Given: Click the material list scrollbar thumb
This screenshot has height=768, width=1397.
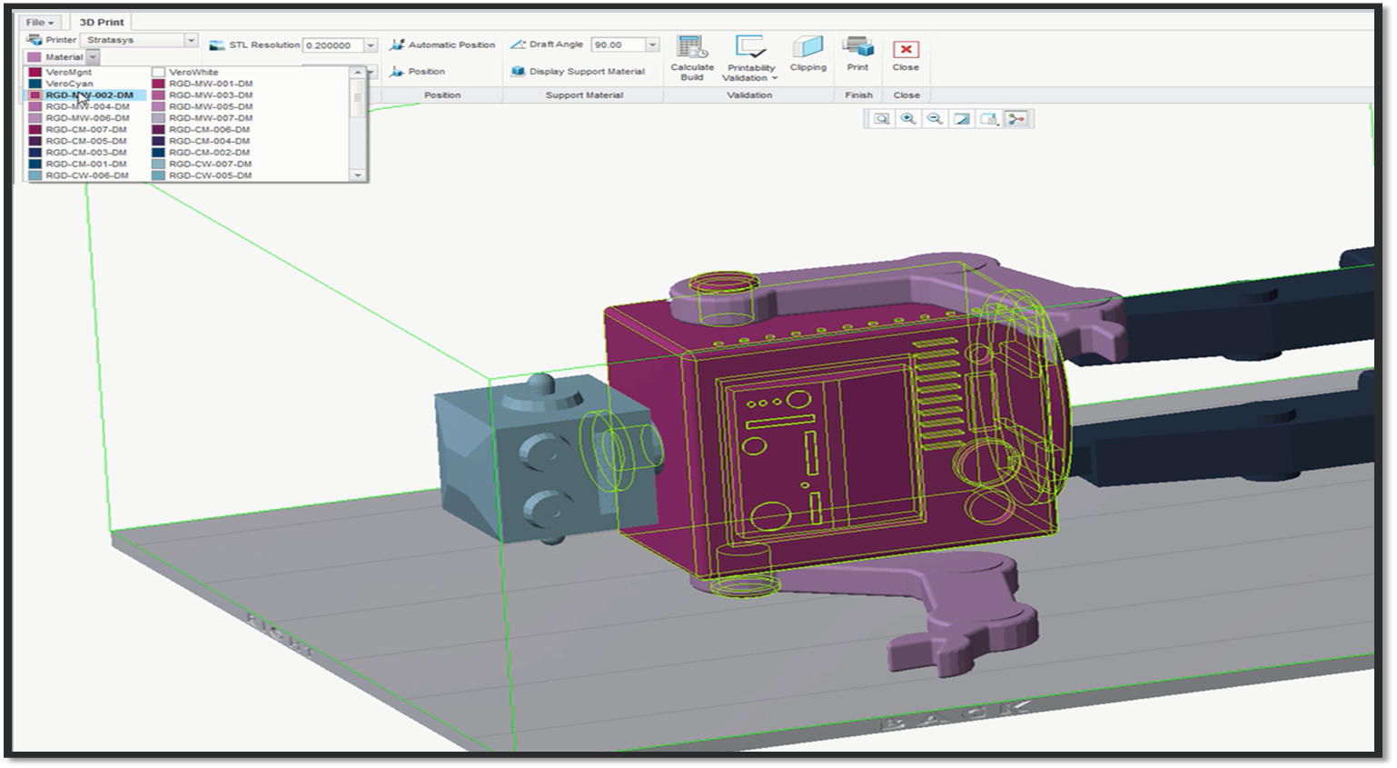Looking at the screenshot, I should [x=357, y=97].
